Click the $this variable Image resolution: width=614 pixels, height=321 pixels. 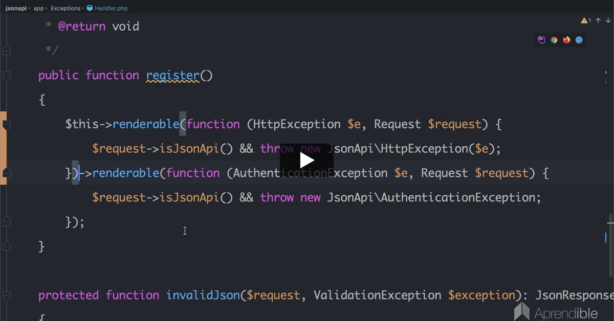[82, 124]
